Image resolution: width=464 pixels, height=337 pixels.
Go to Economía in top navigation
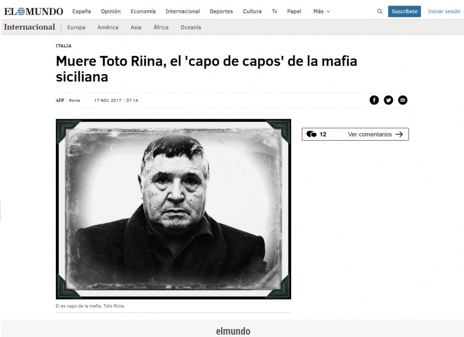click(143, 12)
